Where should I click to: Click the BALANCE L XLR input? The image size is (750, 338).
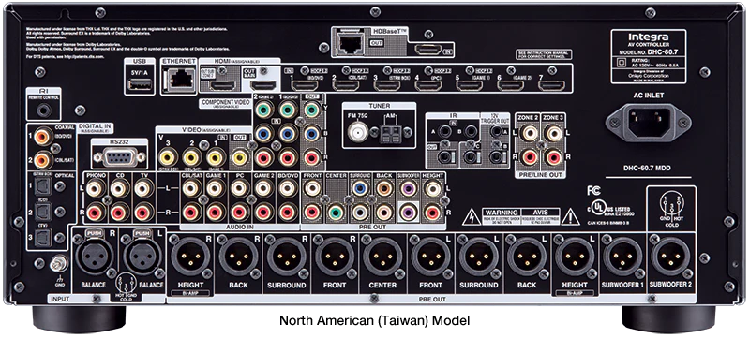142,257
